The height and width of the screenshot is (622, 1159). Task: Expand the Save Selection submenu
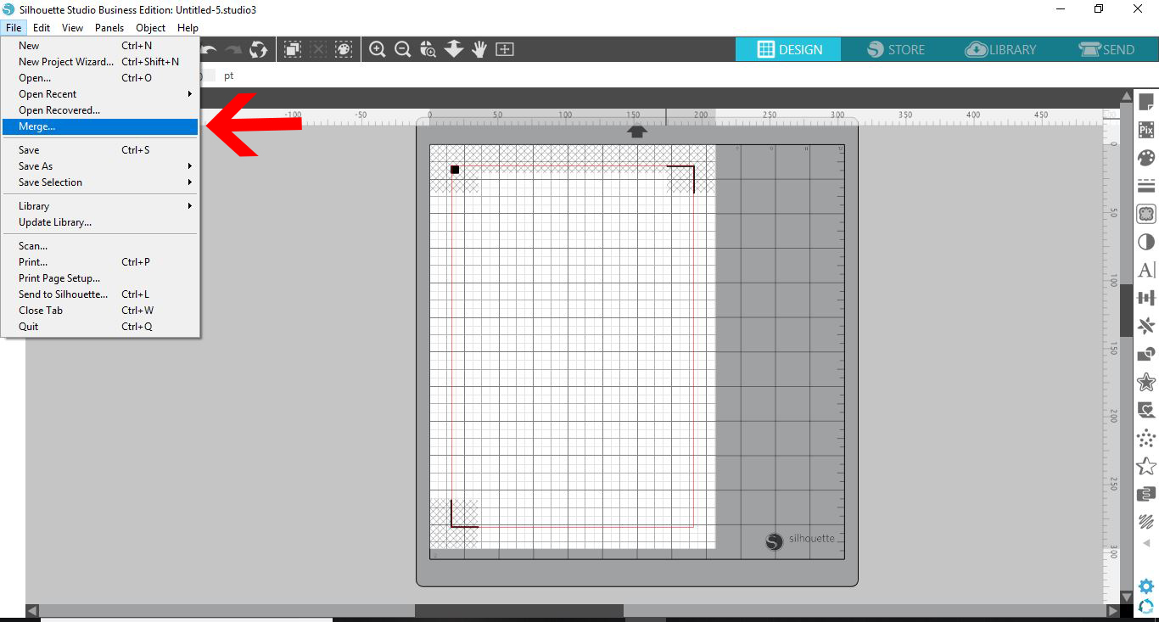coord(99,182)
